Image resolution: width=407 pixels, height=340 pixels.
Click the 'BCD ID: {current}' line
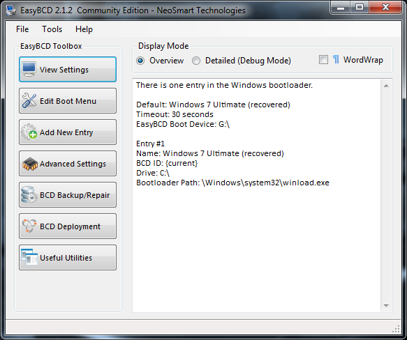[167, 163]
